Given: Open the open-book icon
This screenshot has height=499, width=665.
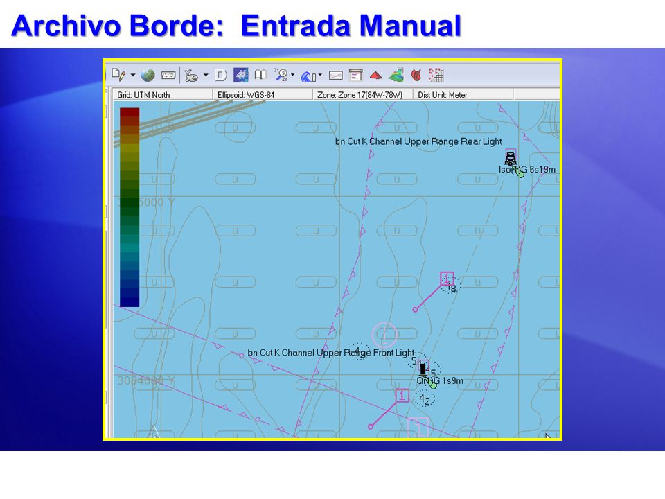Looking at the screenshot, I should pos(260,75).
